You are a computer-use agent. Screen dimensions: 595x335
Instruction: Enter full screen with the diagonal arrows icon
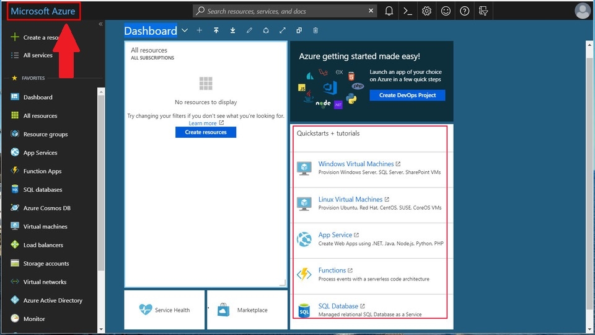pyautogui.click(x=283, y=30)
